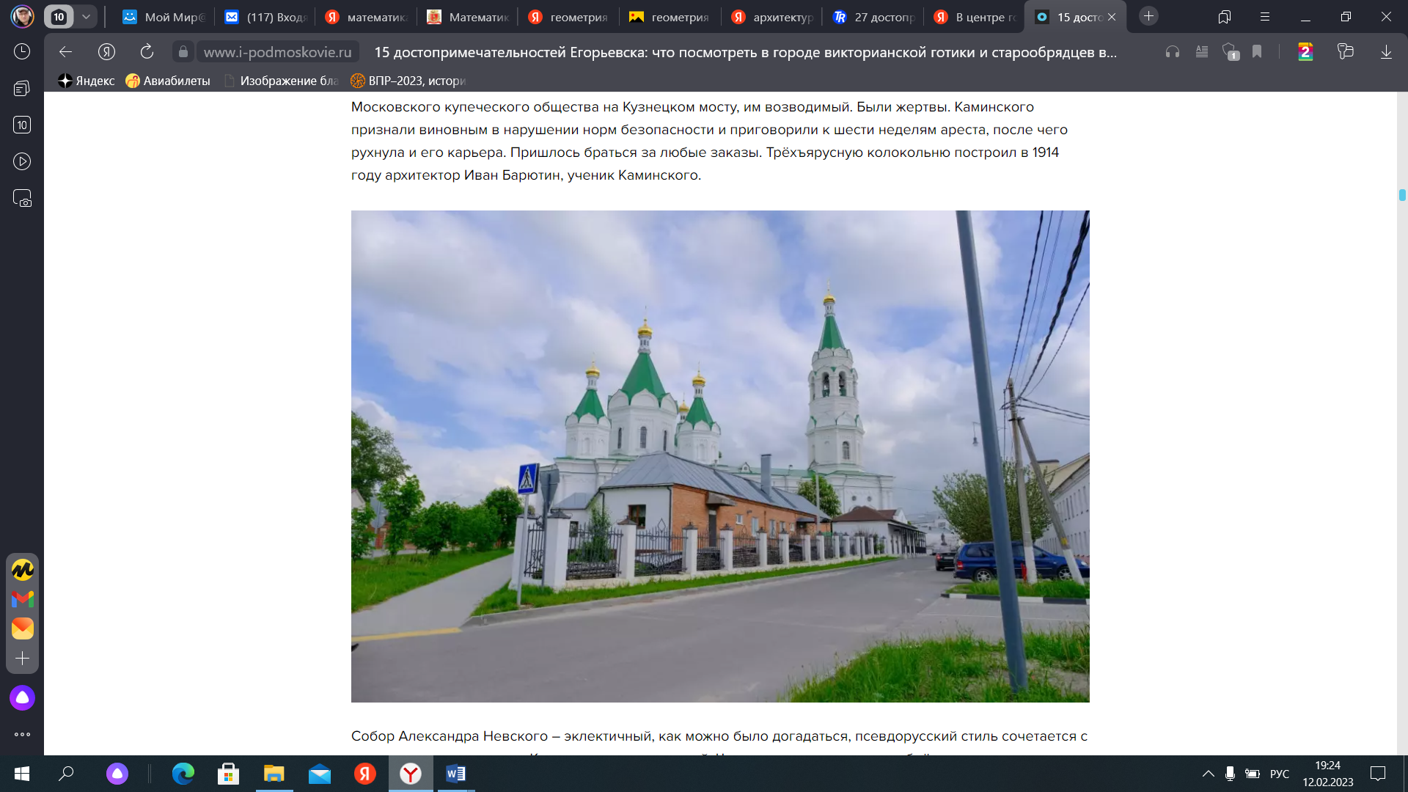Open File Explorer from taskbar
The height and width of the screenshot is (792, 1408).
pos(274,774)
